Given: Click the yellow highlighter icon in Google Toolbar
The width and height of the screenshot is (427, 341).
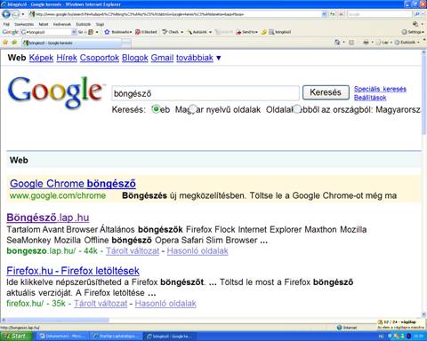Looking at the screenshot, I should [x=263, y=32].
